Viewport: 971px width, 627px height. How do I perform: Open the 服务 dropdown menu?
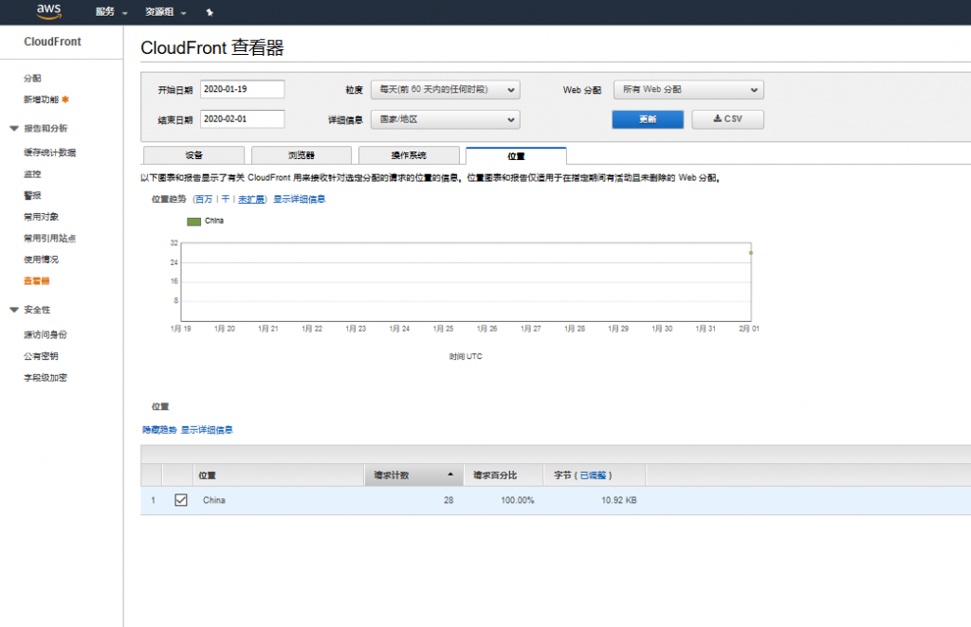(112, 11)
